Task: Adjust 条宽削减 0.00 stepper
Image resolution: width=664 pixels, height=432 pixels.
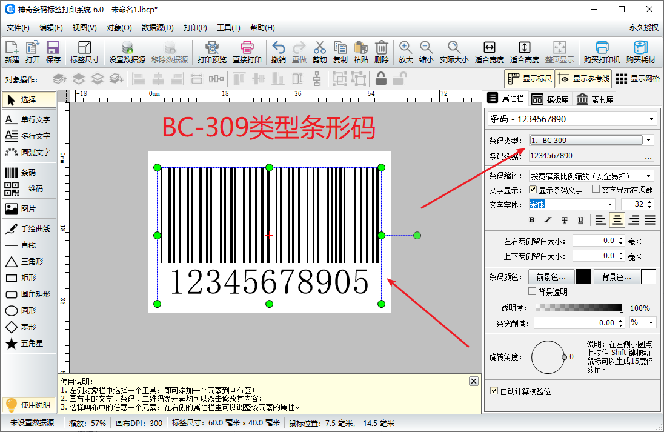Action: point(621,323)
